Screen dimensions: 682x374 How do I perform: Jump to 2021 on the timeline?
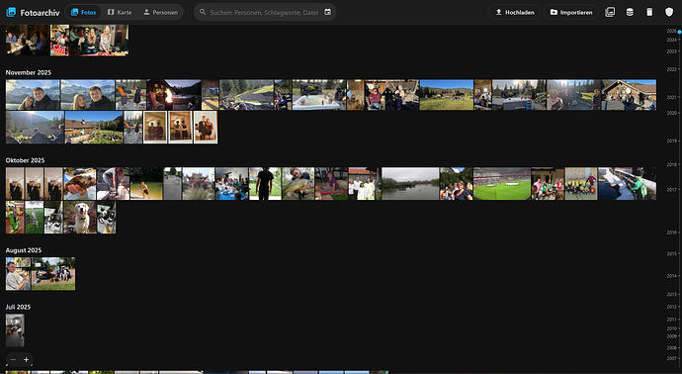[x=671, y=97]
